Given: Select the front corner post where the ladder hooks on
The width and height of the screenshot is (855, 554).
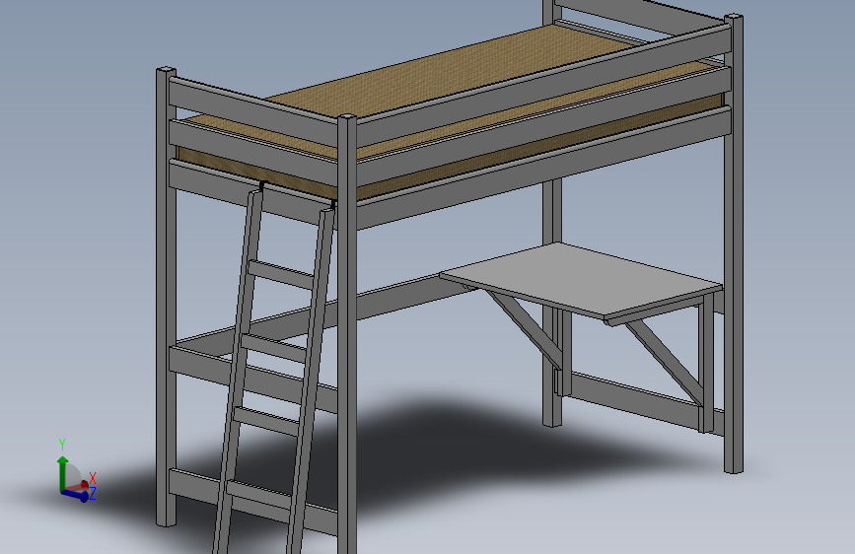Looking at the screenshot, I should coord(347,334).
